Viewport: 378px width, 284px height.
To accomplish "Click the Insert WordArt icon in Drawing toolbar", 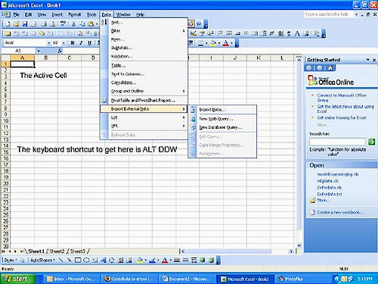I will click(x=104, y=260).
